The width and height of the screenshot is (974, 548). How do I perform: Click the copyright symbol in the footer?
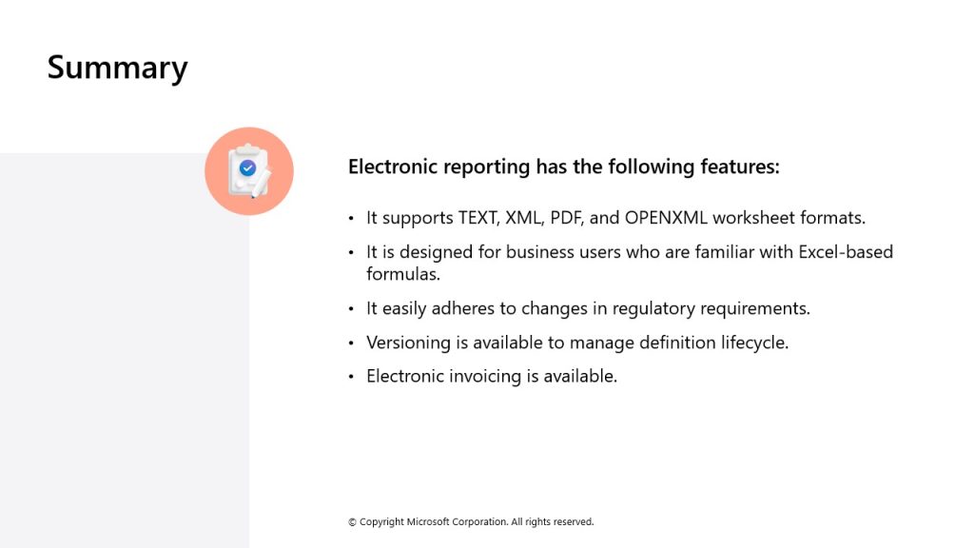point(352,522)
